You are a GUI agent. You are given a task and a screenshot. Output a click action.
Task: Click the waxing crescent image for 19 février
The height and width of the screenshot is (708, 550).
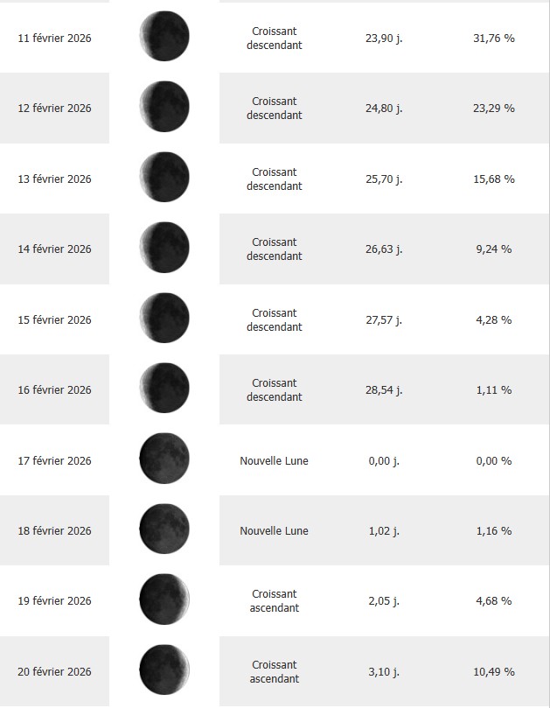(164, 600)
